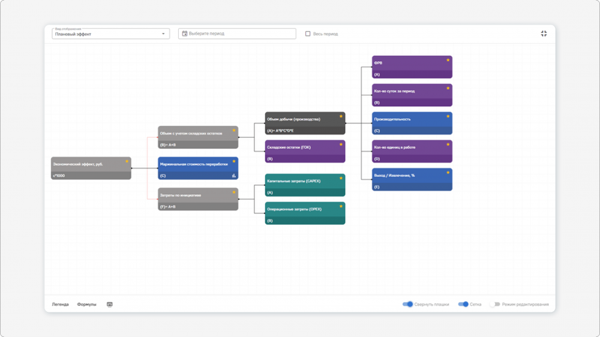Enable the Режим редактирования toggle

pyautogui.click(x=495, y=304)
